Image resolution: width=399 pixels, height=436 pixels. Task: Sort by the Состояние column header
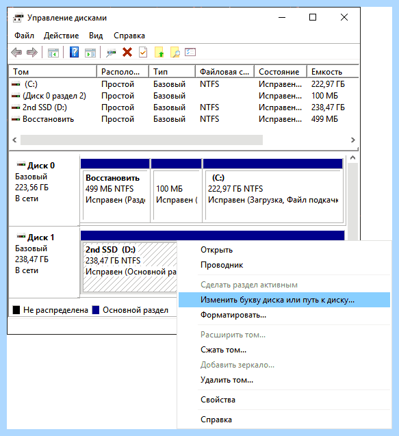click(x=281, y=72)
